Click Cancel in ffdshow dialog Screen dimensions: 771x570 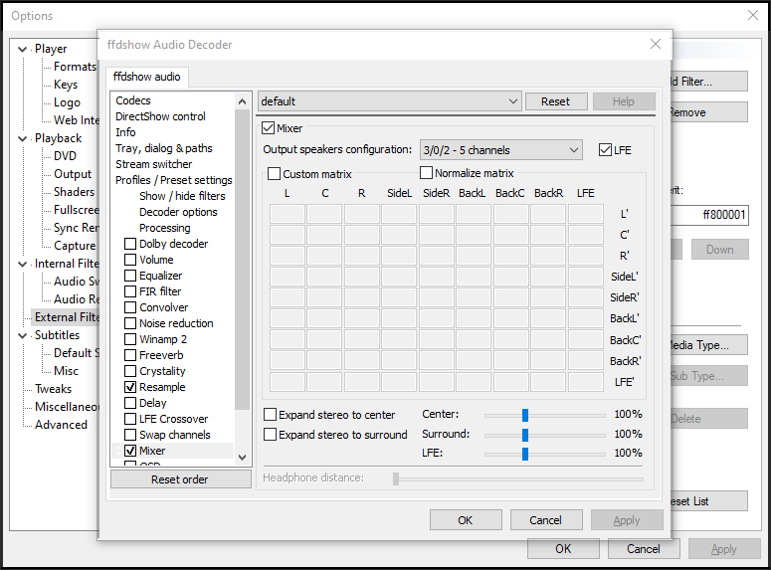tap(546, 520)
